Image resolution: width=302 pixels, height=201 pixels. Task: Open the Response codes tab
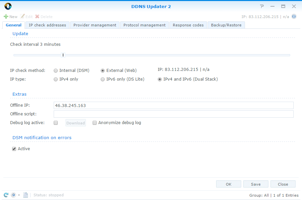click(188, 25)
